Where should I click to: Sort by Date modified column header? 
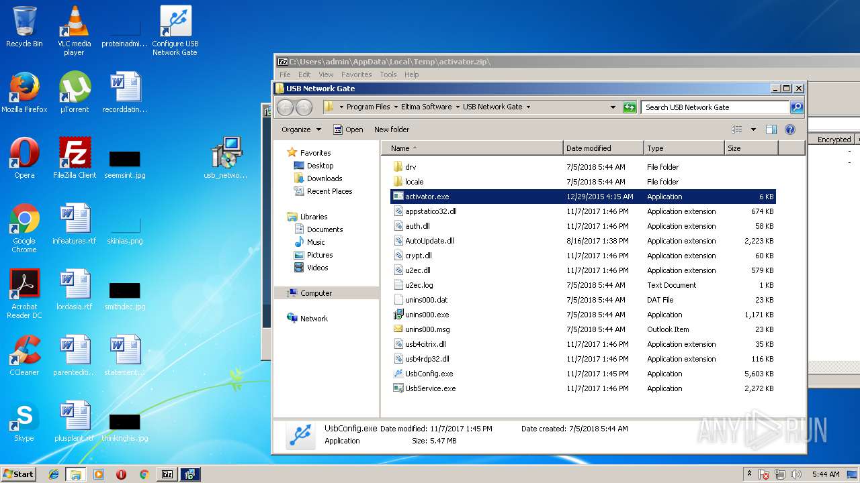pos(603,148)
